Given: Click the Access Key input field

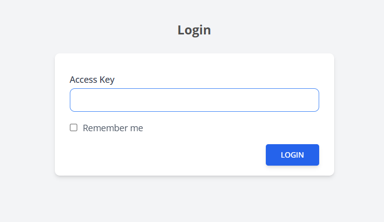Looking at the screenshot, I should point(194,100).
